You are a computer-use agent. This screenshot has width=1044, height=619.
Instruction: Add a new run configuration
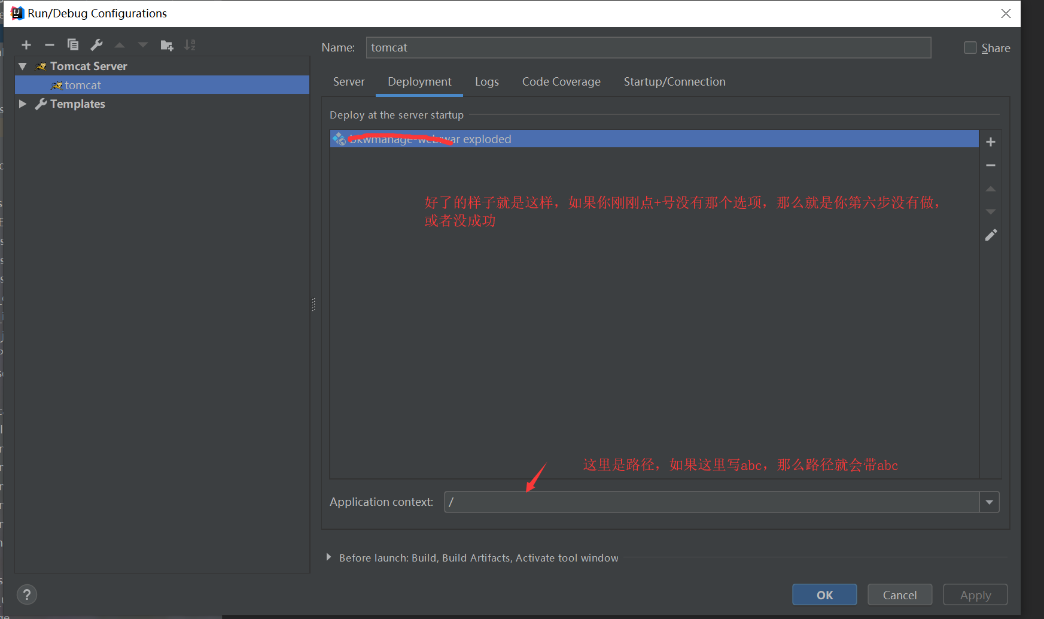tap(26, 45)
